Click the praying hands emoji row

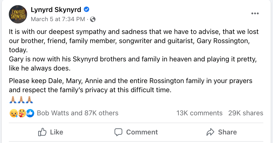click(x=22, y=100)
